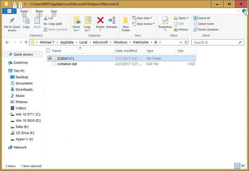This screenshot has height=171, width=249.
Task: Go back using the back arrow
Action: [x=7, y=42]
